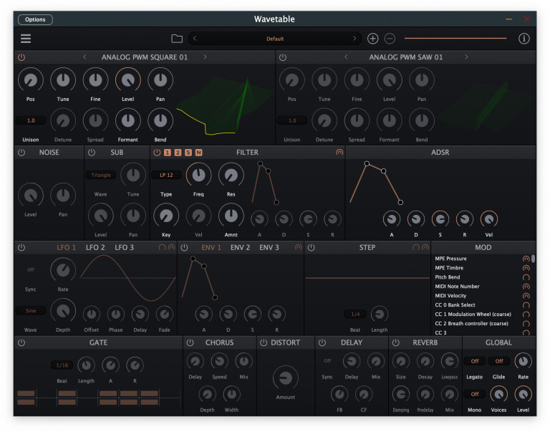
Task: Click the modulation icon next to MPE Pressure
Action: tap(526, 258)
